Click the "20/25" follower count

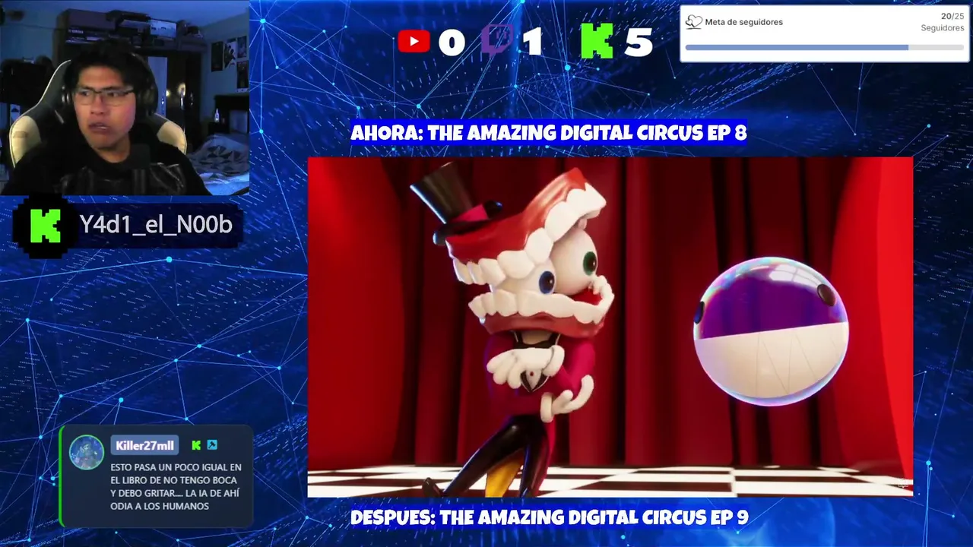point(952,16)
